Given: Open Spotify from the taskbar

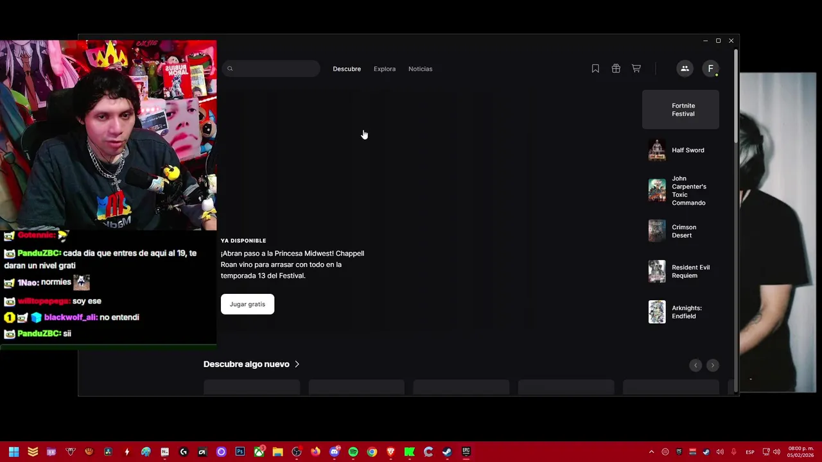Looking at the screenshot, I should tap(353, 452).
